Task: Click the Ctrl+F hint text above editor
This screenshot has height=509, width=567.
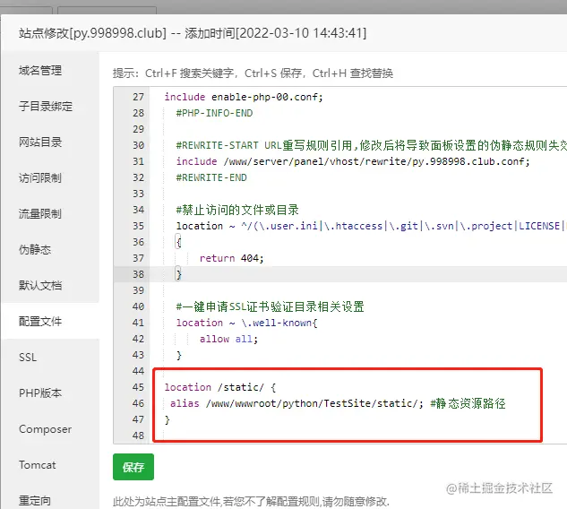Action: coord(253,73)
